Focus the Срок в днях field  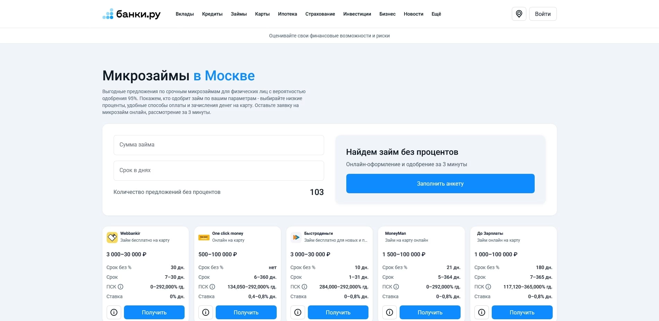(219, 171)
